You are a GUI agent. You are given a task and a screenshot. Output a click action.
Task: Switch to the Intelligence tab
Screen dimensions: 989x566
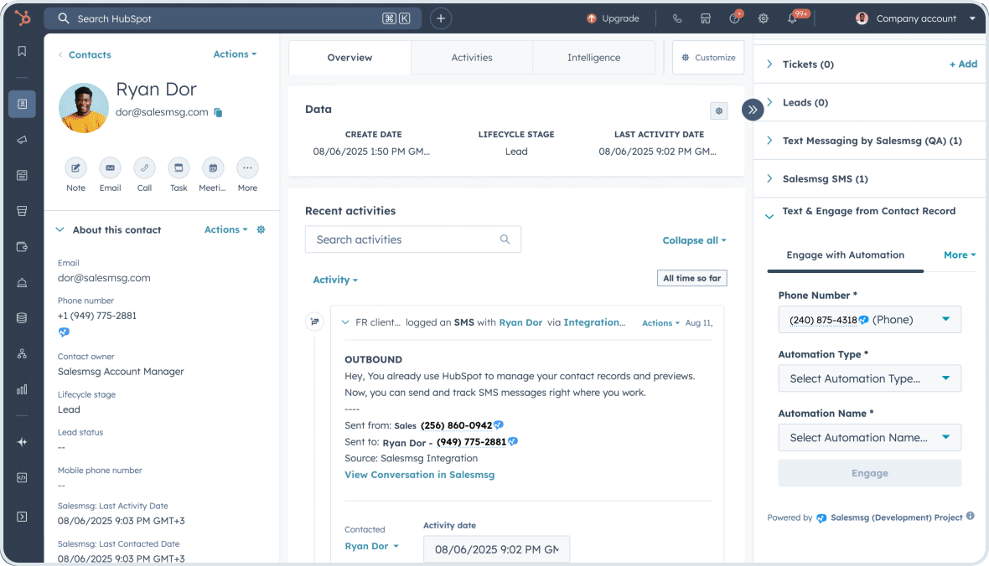[593, 57]
